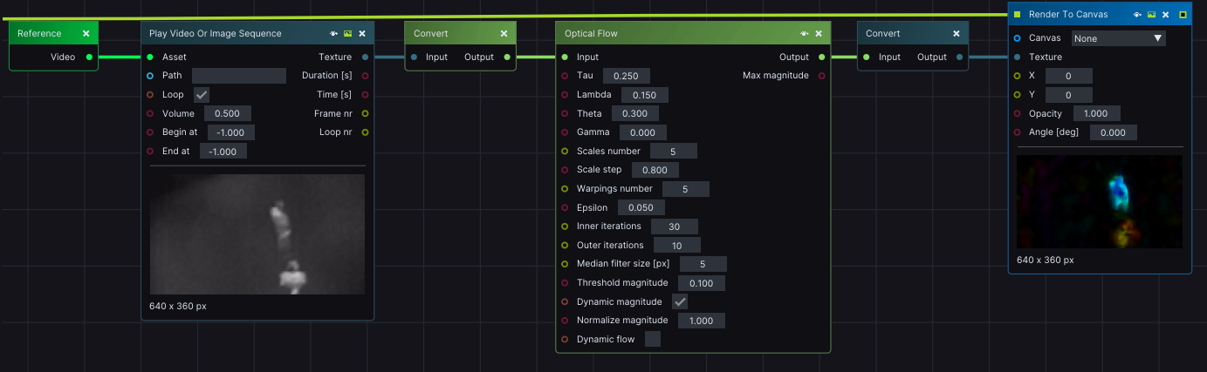Click Max magnitude output port on Optical Flow
Image resolution: width=1207 pixels, height=372 pixels.
(821, 76)
